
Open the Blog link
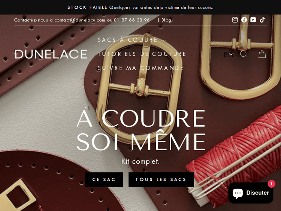tap(166, 20)
